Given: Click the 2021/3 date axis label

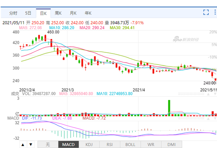Looking at the screenshot, I should coord(67,90).
